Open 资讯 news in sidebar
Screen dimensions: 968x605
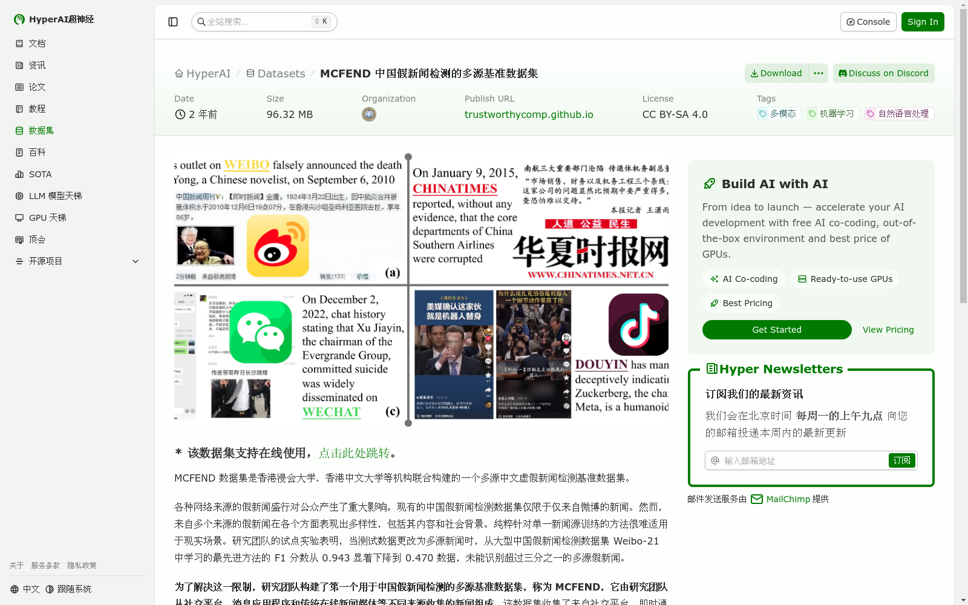click(x=77, y=65)
